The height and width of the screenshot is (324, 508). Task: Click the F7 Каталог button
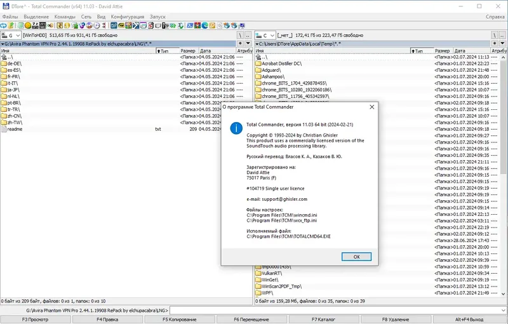[x=323, y=320]
